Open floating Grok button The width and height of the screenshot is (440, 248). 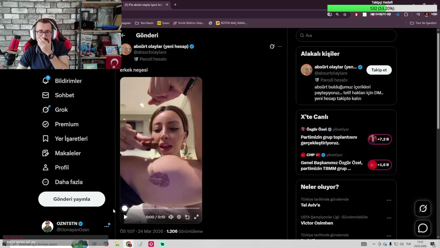point(423,208)
